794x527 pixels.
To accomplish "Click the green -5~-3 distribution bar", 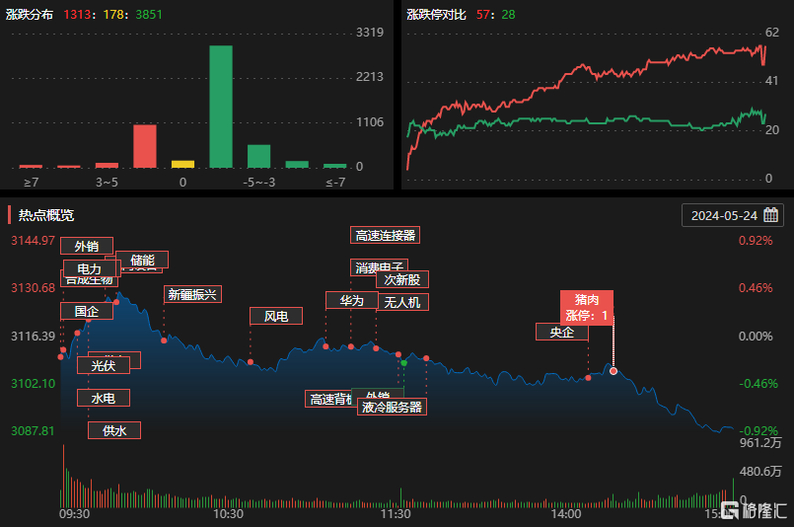I will coord(258,156).
